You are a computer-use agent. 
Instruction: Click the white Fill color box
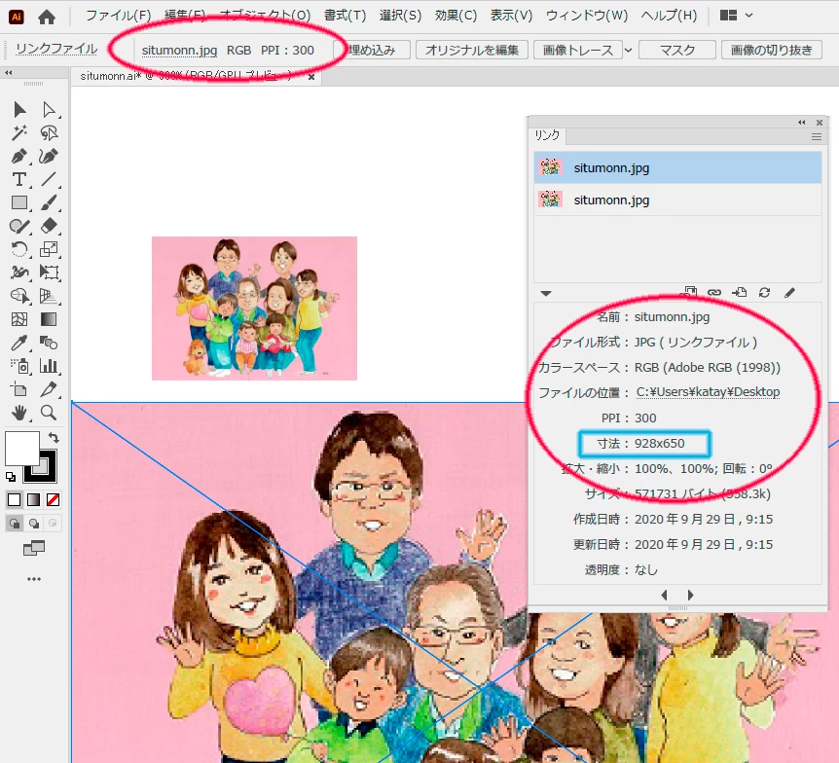click(22, 449)
